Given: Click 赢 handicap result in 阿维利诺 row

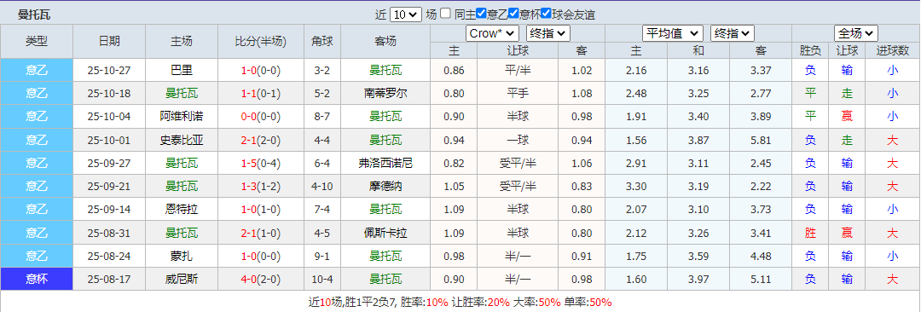Looking at the screenshot, I should pyautogui.click(x=847, y=116).
